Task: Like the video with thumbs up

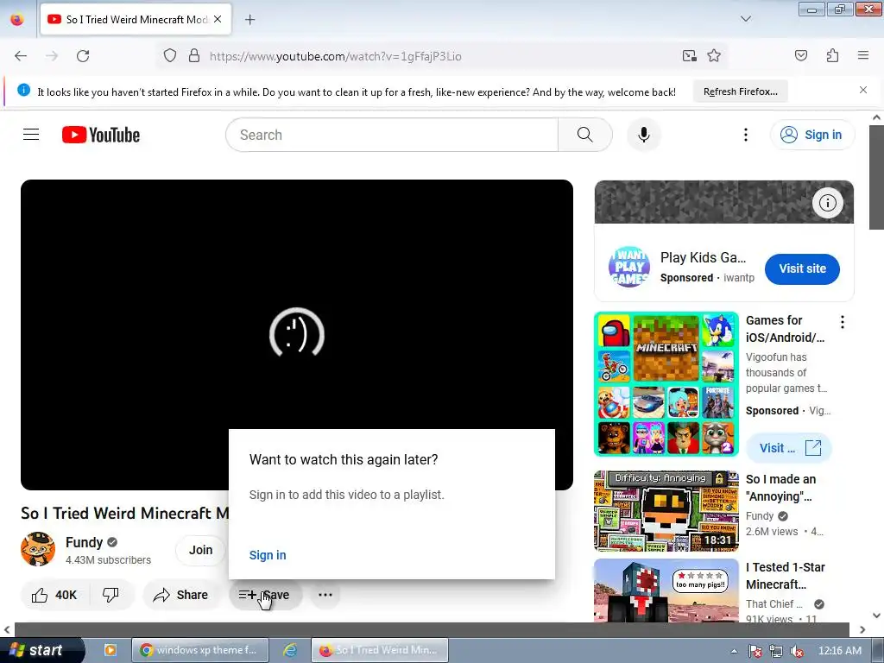Action: pyautogui.click(x=53, y=595)
